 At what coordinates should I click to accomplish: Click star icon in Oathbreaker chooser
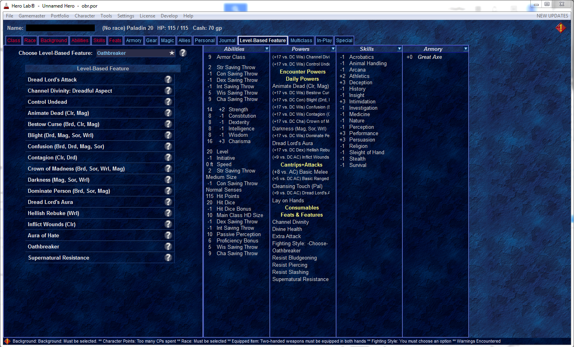[x=172, y=53]
